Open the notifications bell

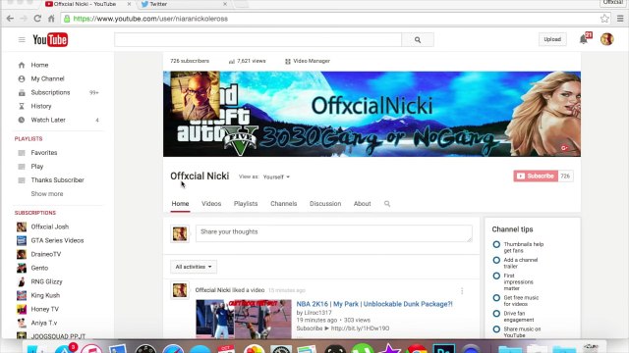click(x=583, y=39)
